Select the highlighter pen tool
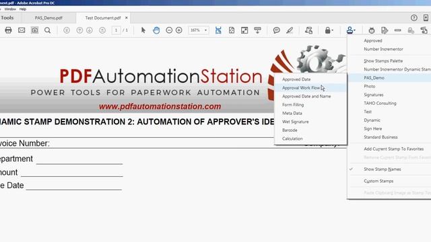The image size is (431, 242). click(290, 30)
